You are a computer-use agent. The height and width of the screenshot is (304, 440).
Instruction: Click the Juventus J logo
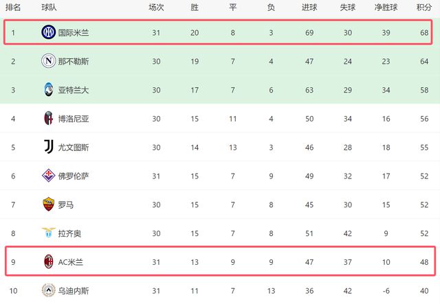tap(49, 147)
